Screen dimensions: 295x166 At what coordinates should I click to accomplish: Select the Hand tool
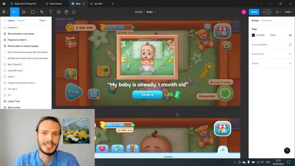pos(66,12)
